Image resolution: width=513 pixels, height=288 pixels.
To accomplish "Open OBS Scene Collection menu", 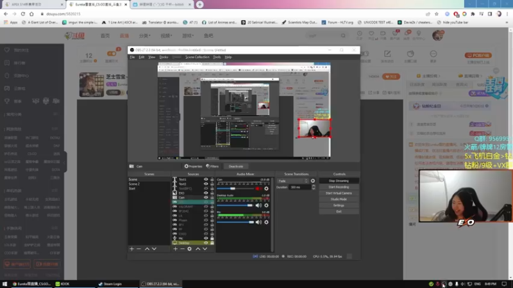I will (x=198, y=57).
